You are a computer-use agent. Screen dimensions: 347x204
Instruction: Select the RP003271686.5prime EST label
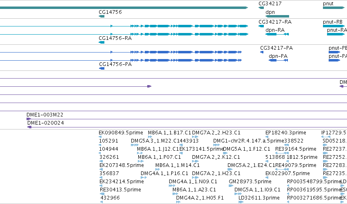coord(314,198)
